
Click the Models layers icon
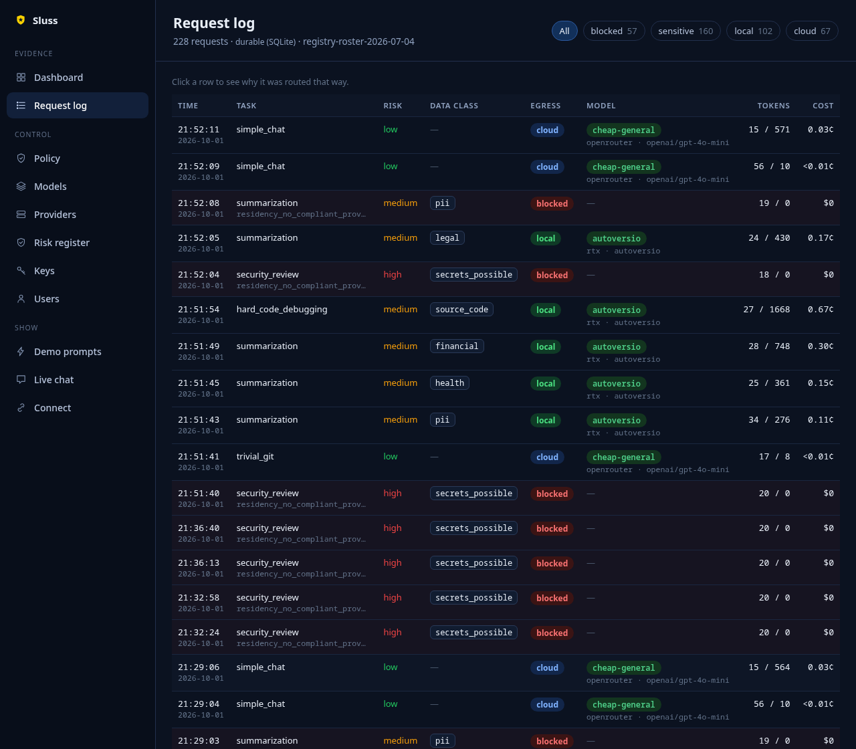(x=21, y=187)
